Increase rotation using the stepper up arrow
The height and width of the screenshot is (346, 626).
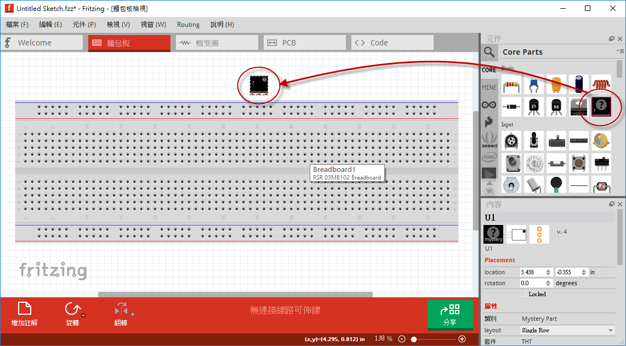pyautogui.click(x=548, y=281)
